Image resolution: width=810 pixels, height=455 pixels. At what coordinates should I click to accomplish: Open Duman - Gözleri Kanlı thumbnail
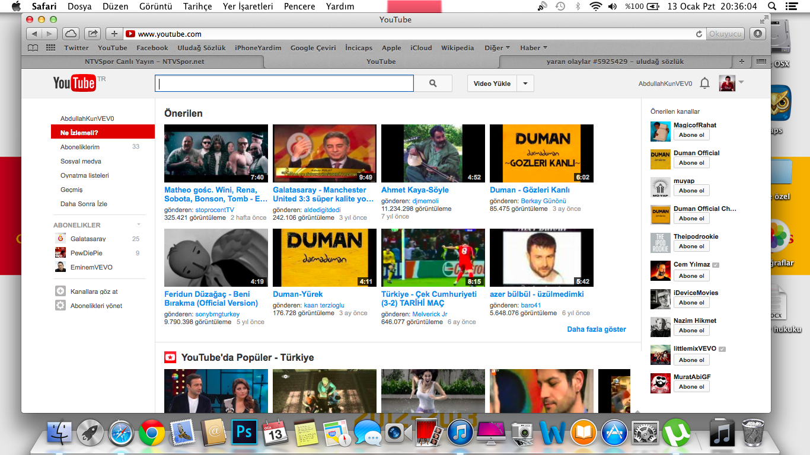pyautogui.click(x=541, y=153)
